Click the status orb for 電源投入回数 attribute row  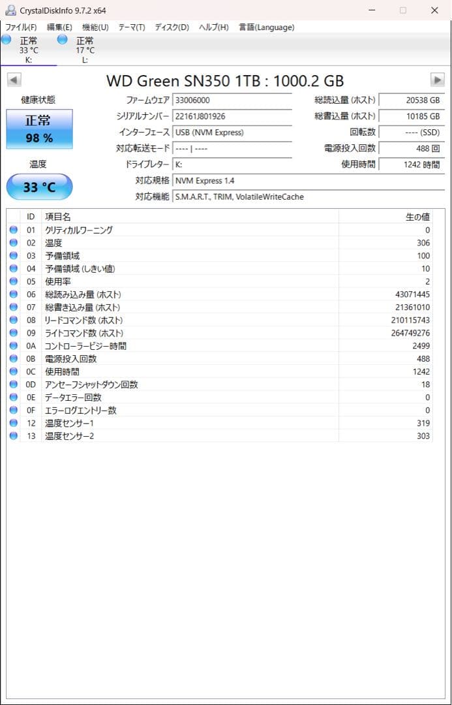14,359
